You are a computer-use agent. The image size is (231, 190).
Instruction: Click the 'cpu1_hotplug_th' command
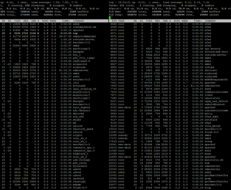[85, 89]
